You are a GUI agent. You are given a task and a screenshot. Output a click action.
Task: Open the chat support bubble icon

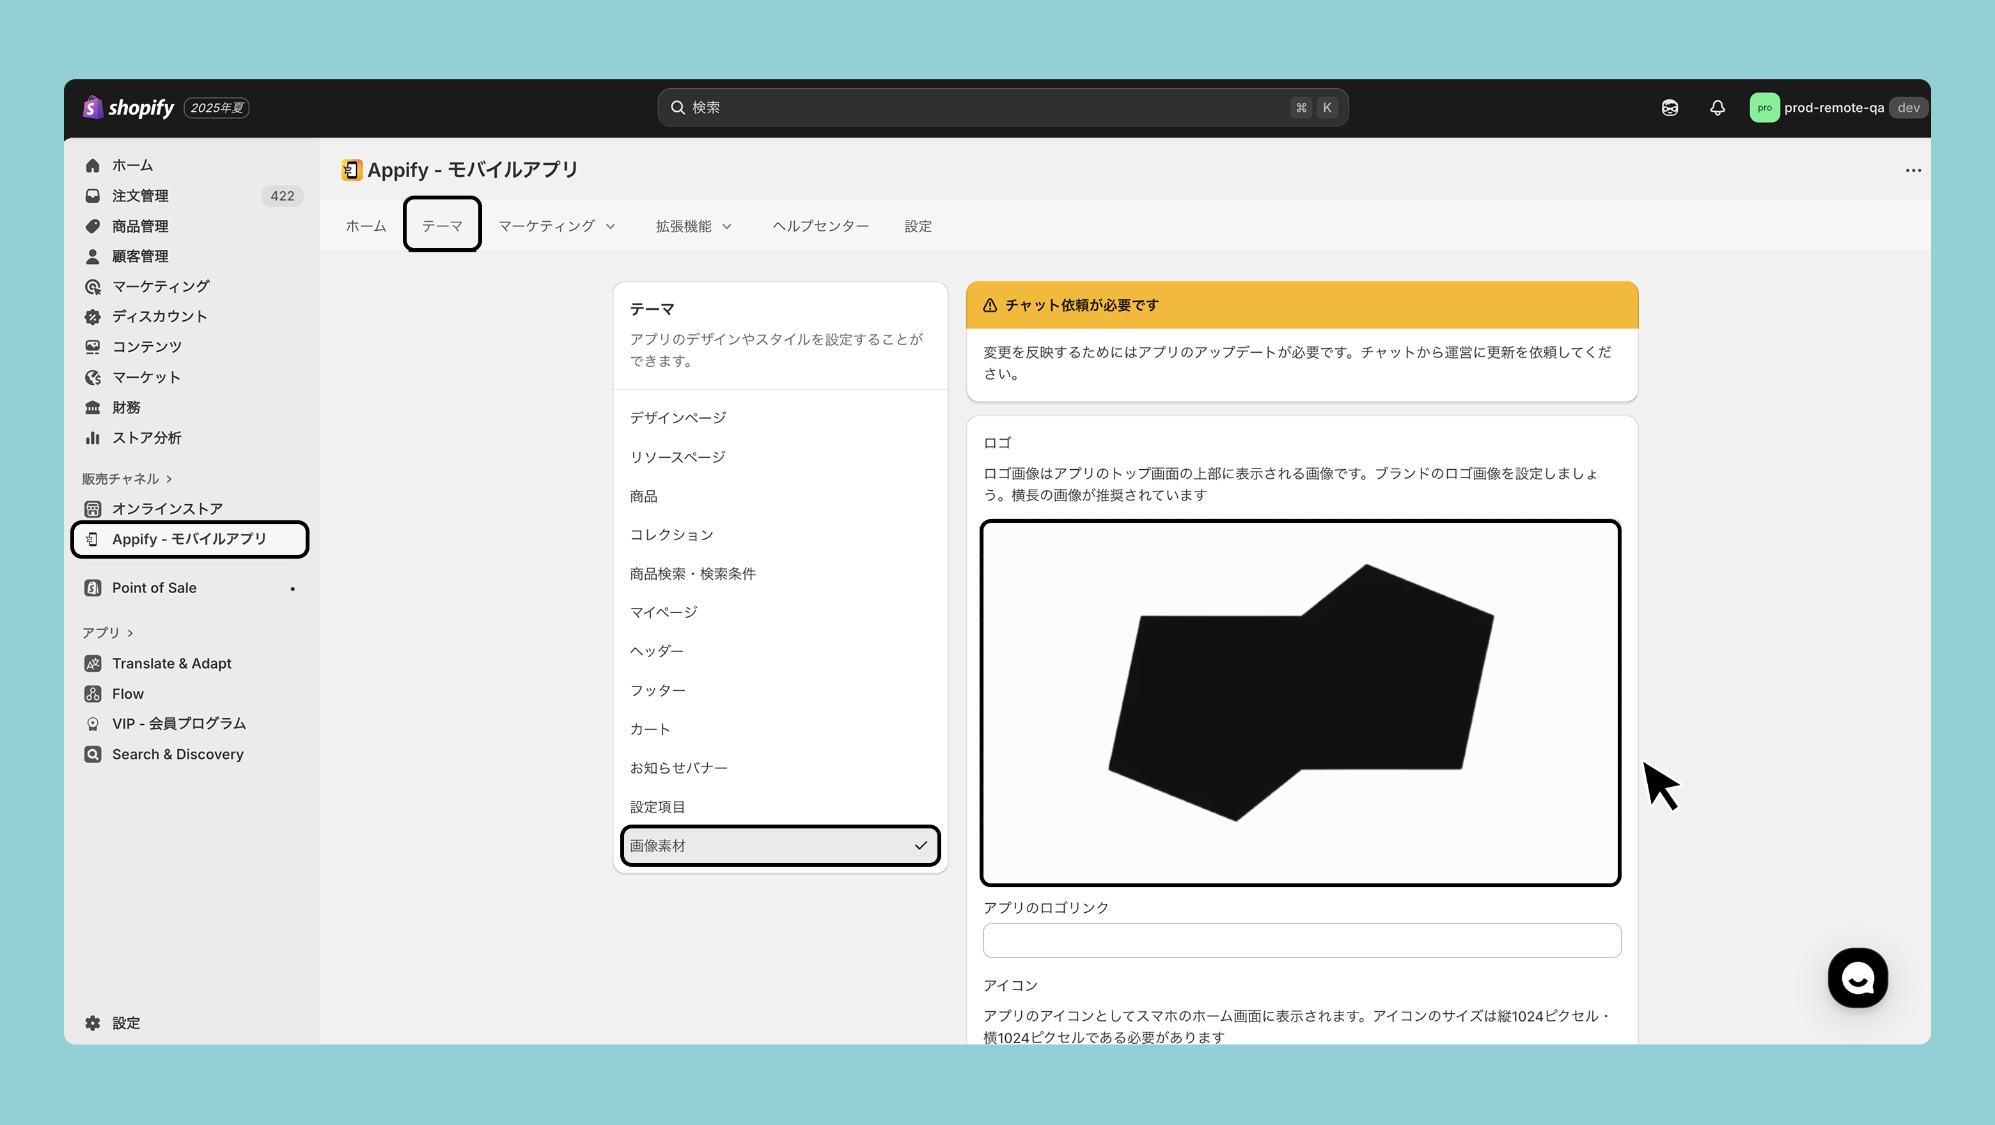click(x=1857, y=977)
